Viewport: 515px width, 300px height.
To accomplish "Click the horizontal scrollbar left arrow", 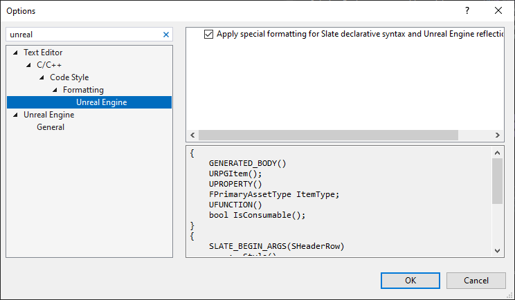I will pos(193,135).
